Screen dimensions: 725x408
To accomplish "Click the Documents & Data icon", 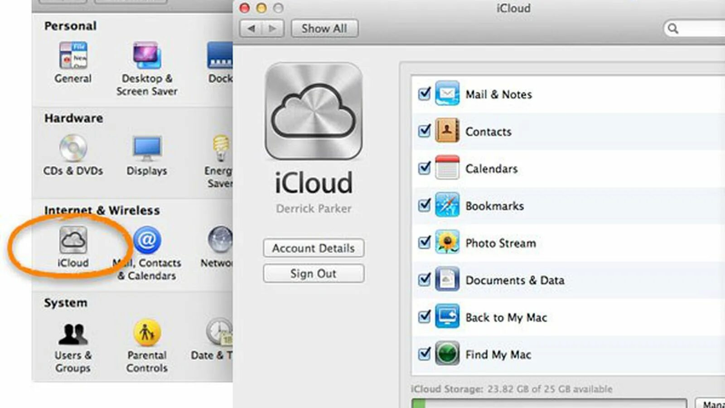I will point(447,279).
